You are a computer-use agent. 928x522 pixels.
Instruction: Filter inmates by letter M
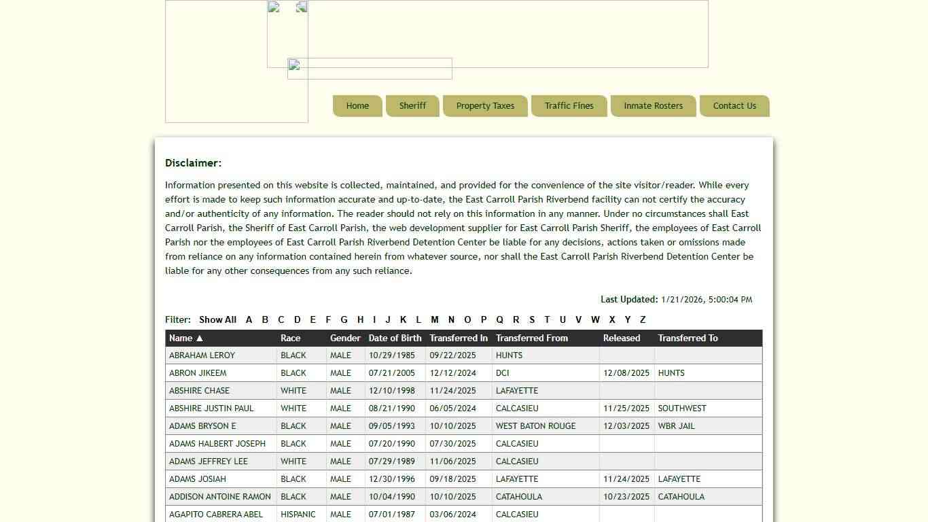pos(435,320)
